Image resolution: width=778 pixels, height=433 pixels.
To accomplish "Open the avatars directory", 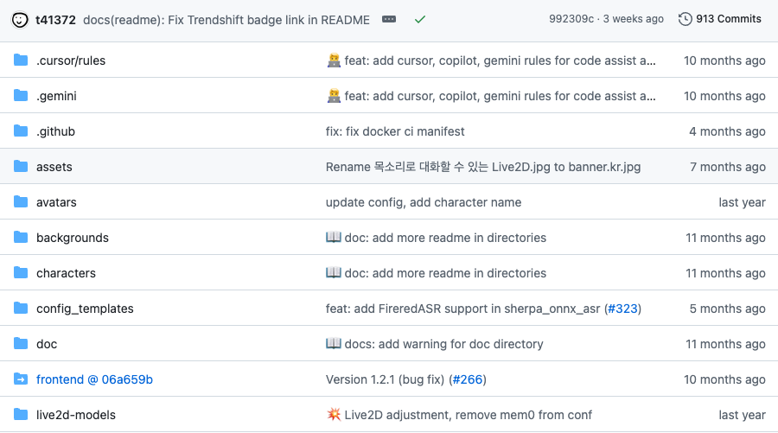I will click(x=56, y=202).
